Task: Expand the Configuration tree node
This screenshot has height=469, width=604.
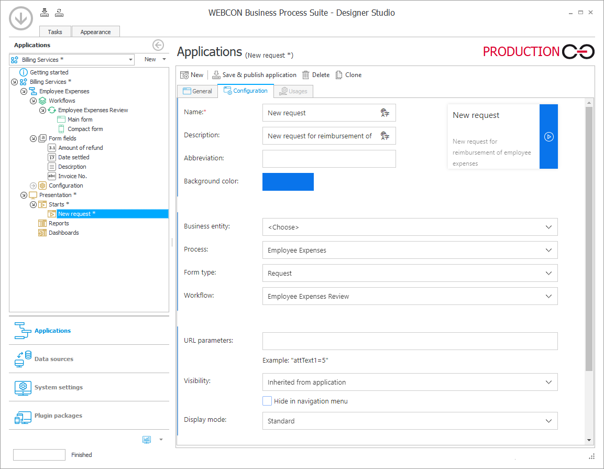Action: click(x=33, y=186)
